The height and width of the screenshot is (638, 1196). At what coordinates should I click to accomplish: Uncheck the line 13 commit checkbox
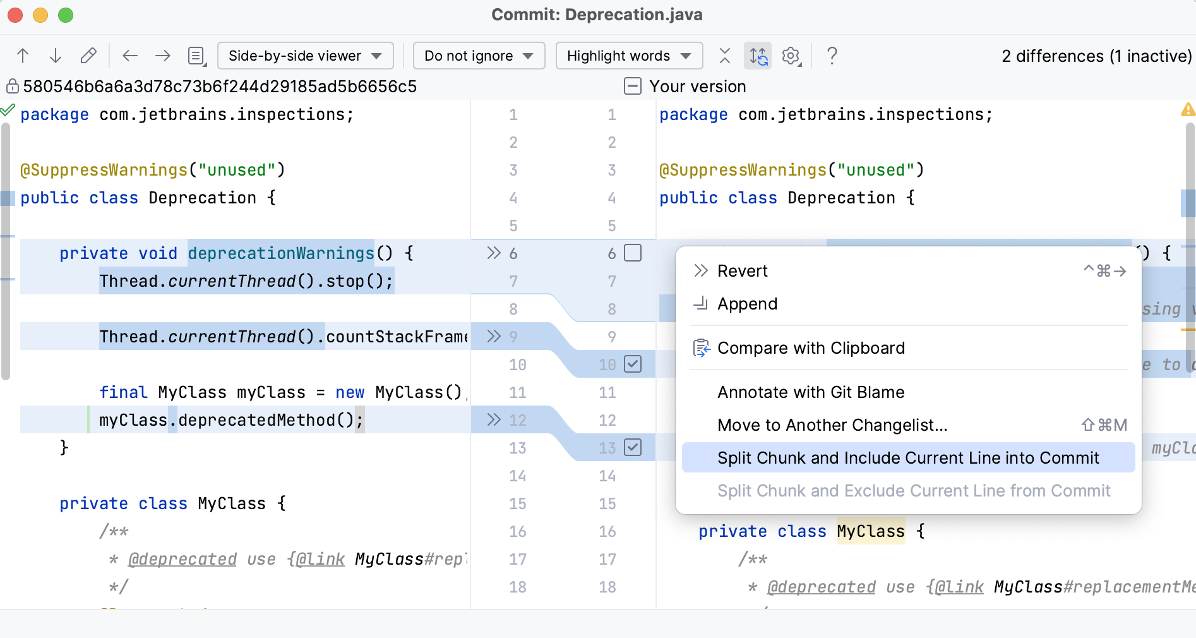coord(633,447)
